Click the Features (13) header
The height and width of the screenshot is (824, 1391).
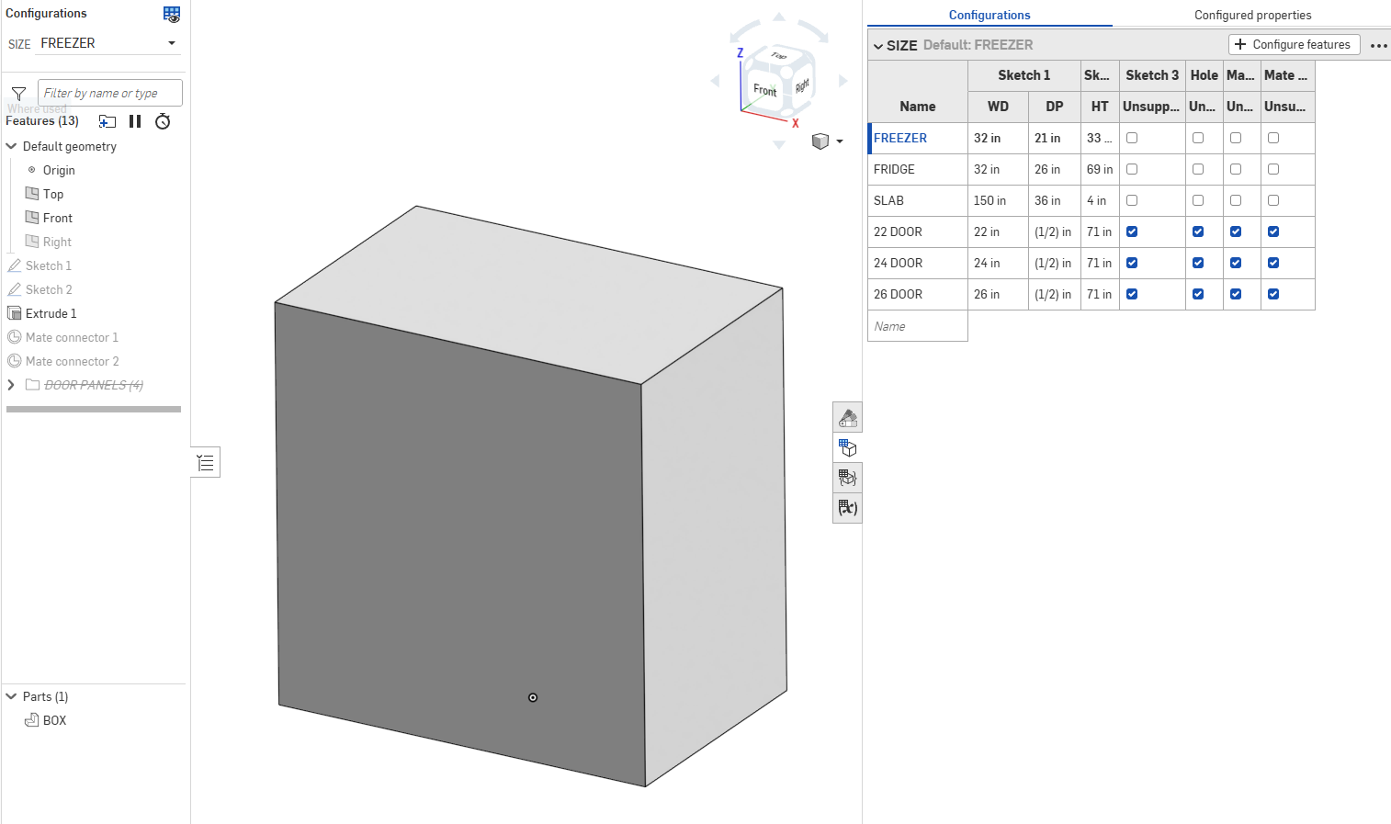(42, 121)
